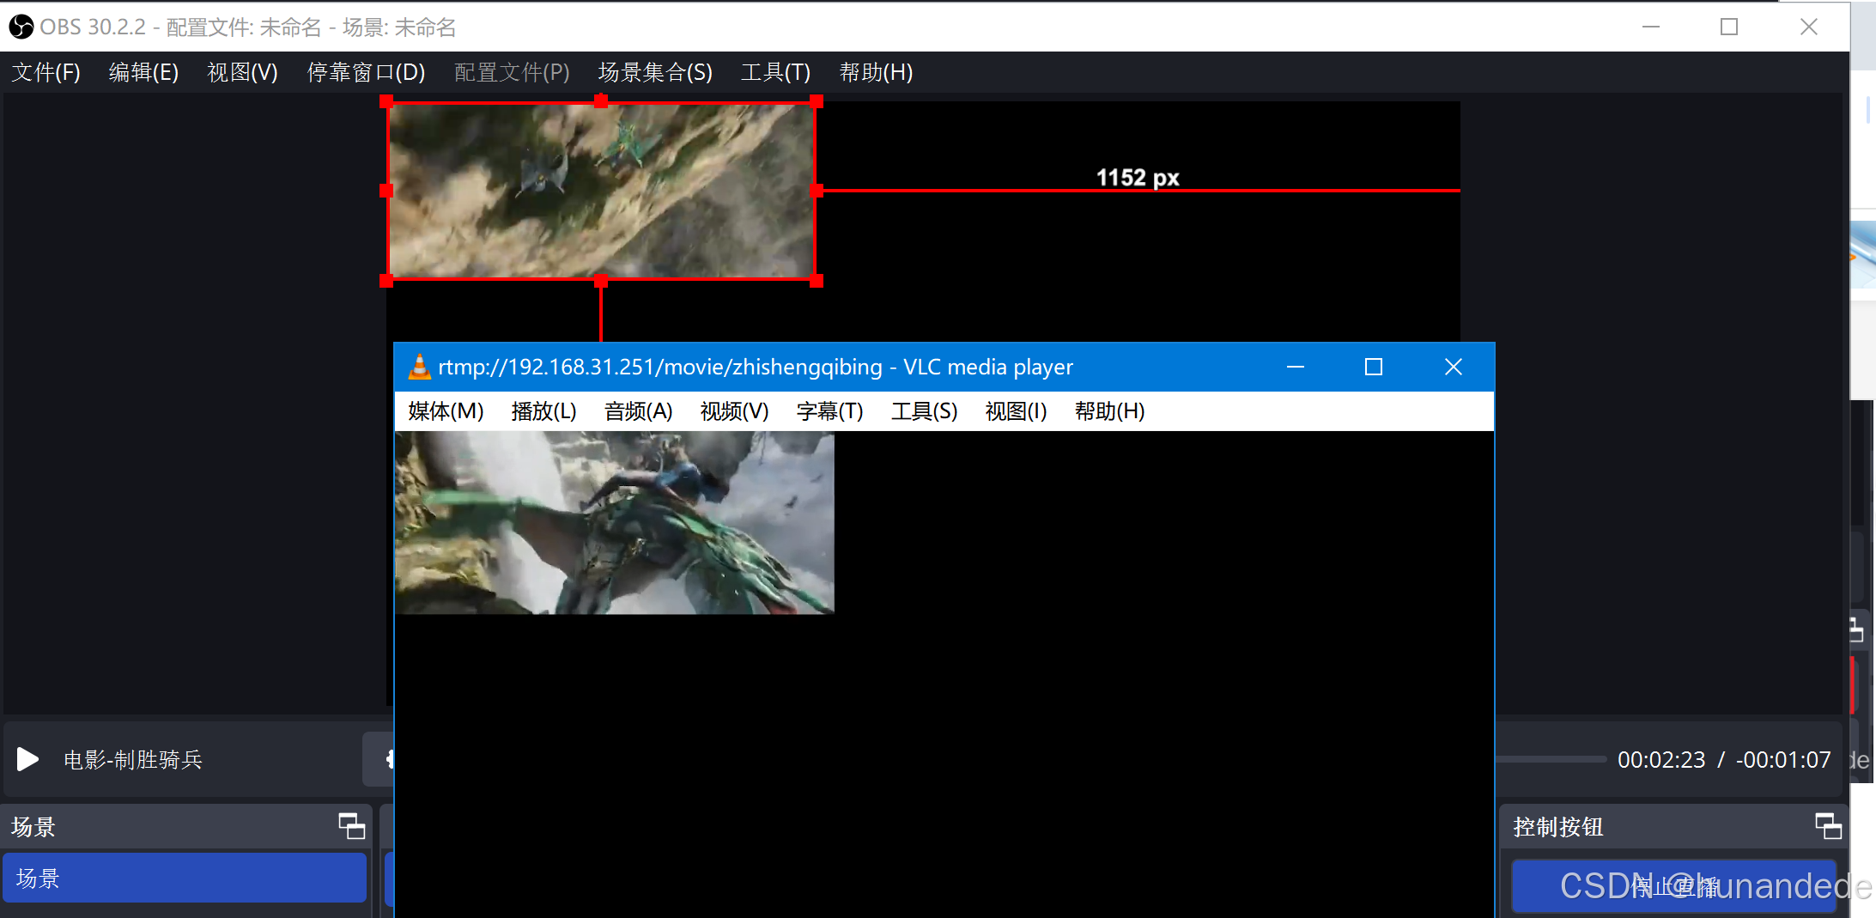Click the 控制按钮 dock title

point(1558,827)
